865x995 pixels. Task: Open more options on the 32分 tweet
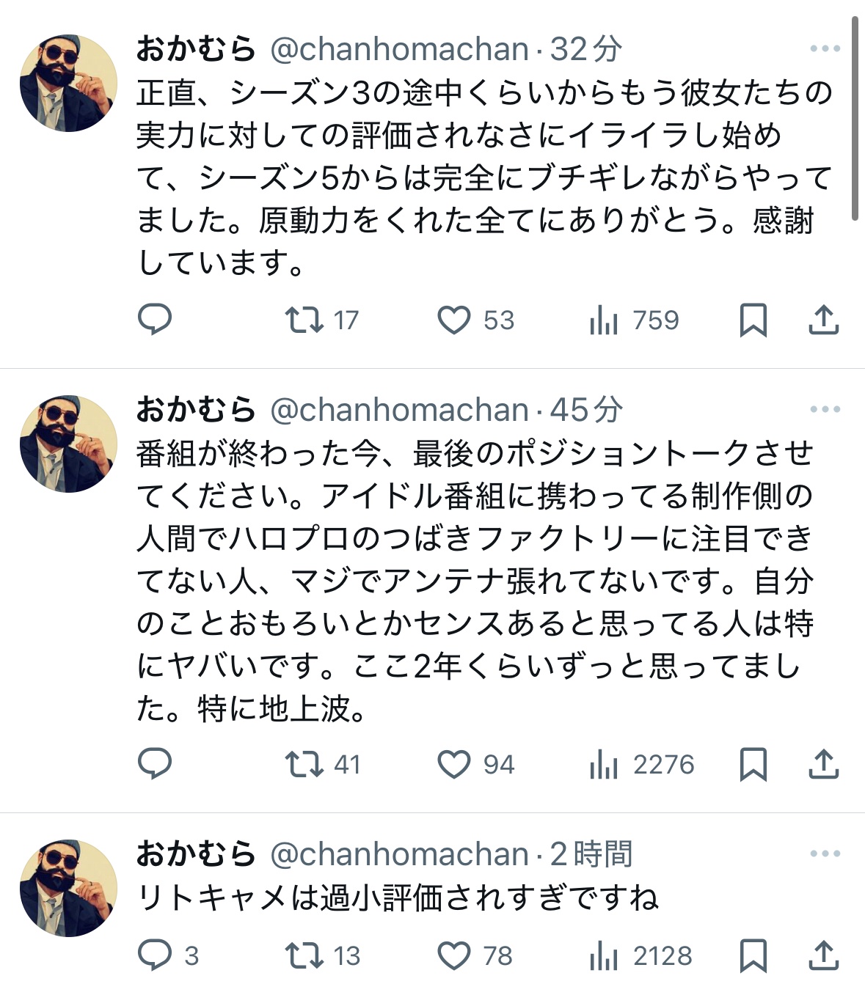pyautogui.click(x=825, y=48)
